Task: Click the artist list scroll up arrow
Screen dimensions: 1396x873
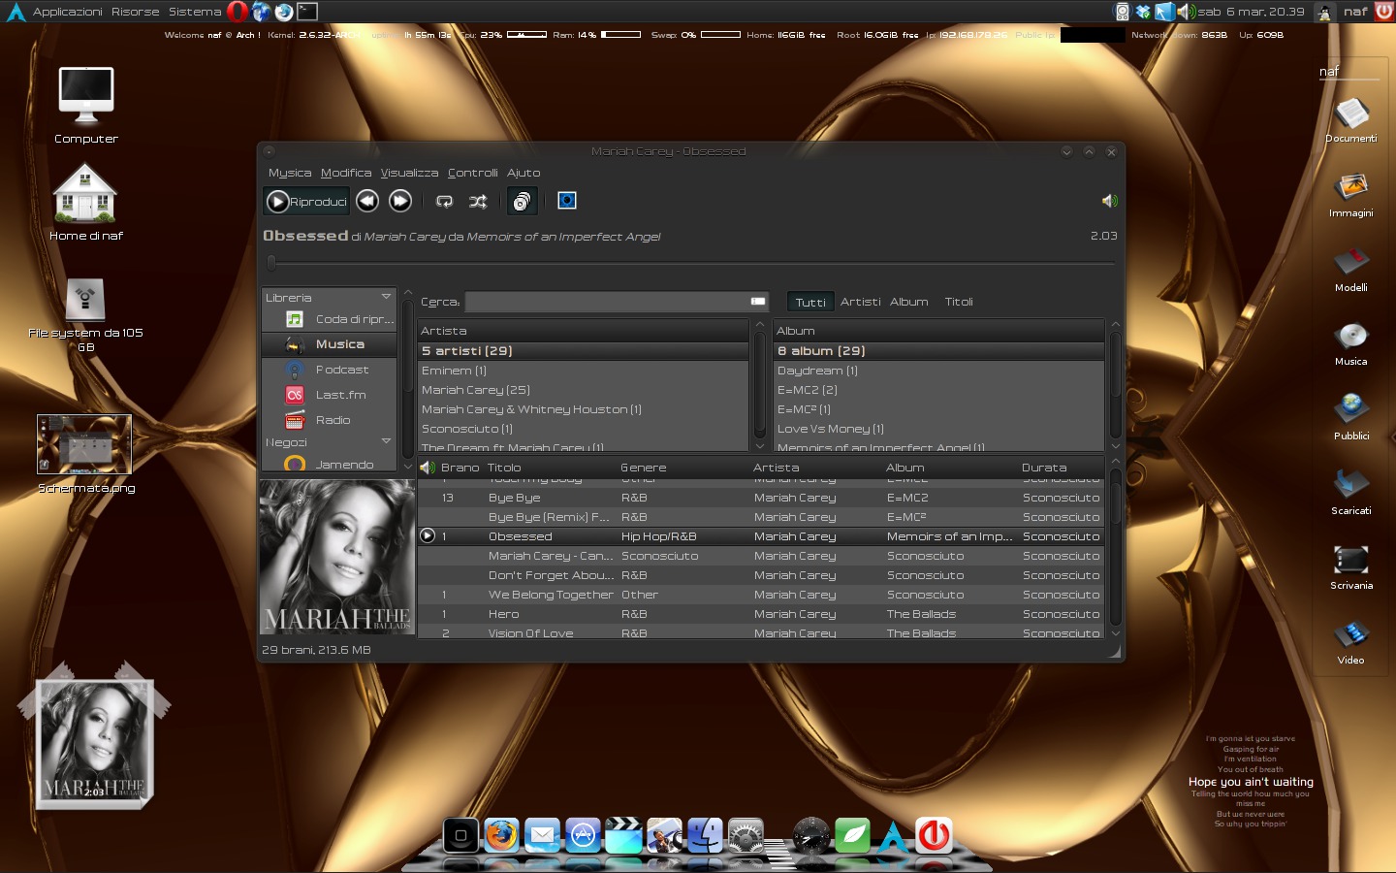Action: [x=760, y=325]
